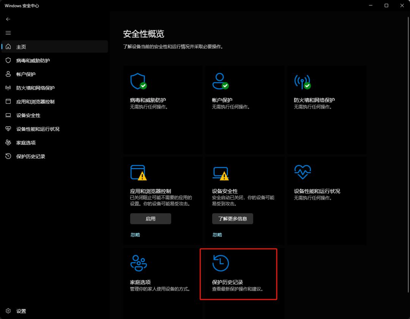Open the 设备安全性 card title

pos(225,191)
